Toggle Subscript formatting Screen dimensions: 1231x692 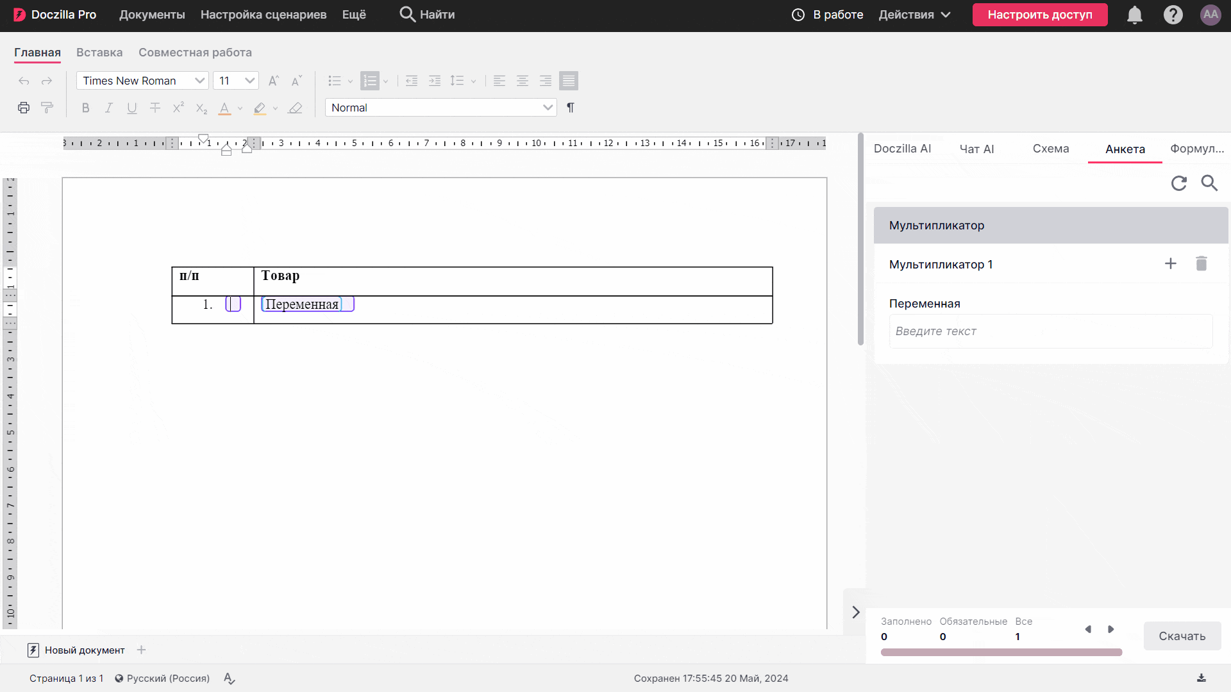(201, 108)
